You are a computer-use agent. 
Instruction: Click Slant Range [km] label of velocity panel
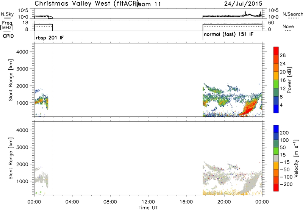(x=11, y=158)
